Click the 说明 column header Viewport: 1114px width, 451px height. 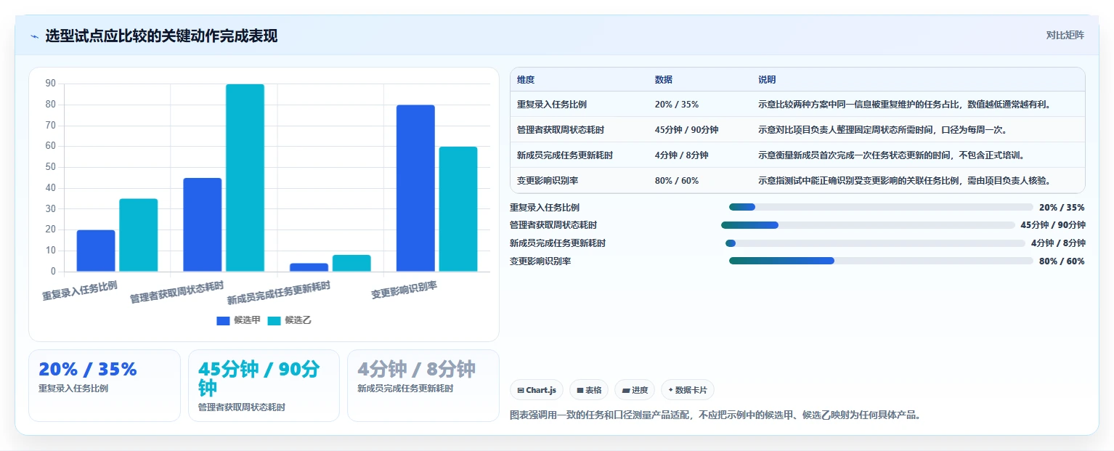(x=768, y=80)
